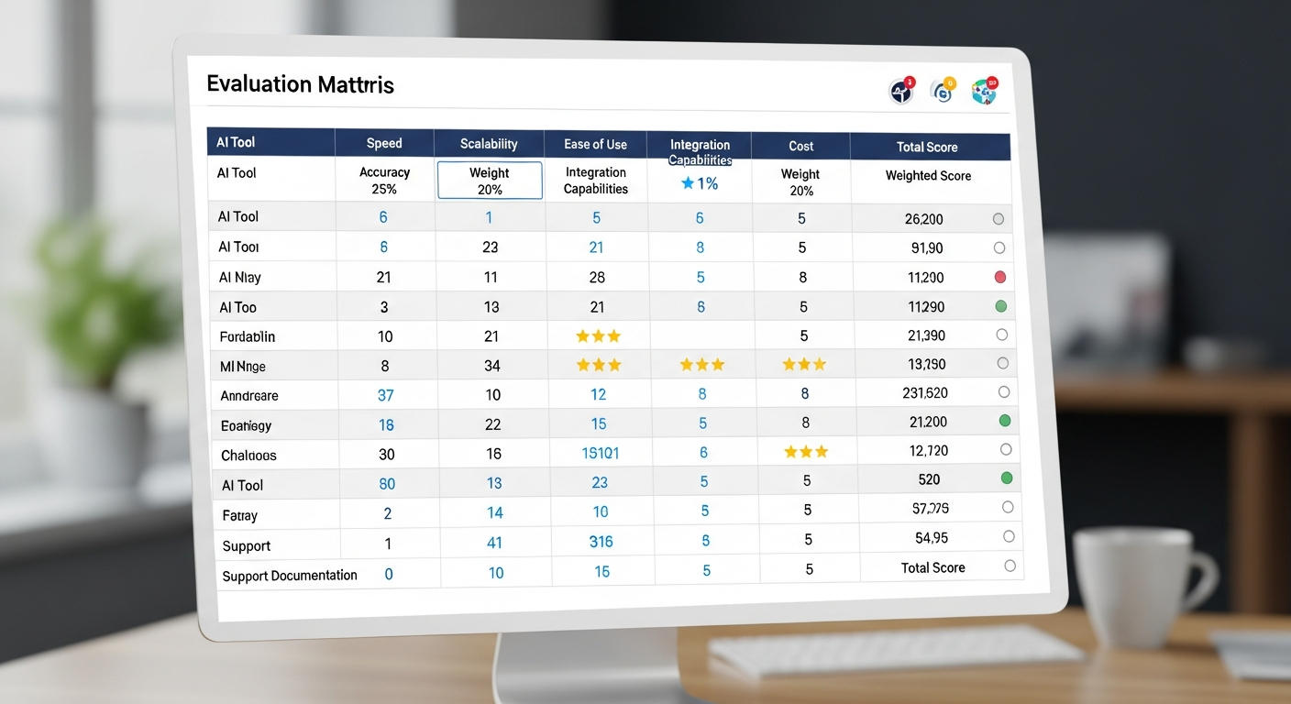
Task: Click the colorful team icon with red badge
Action: (983, 91)
